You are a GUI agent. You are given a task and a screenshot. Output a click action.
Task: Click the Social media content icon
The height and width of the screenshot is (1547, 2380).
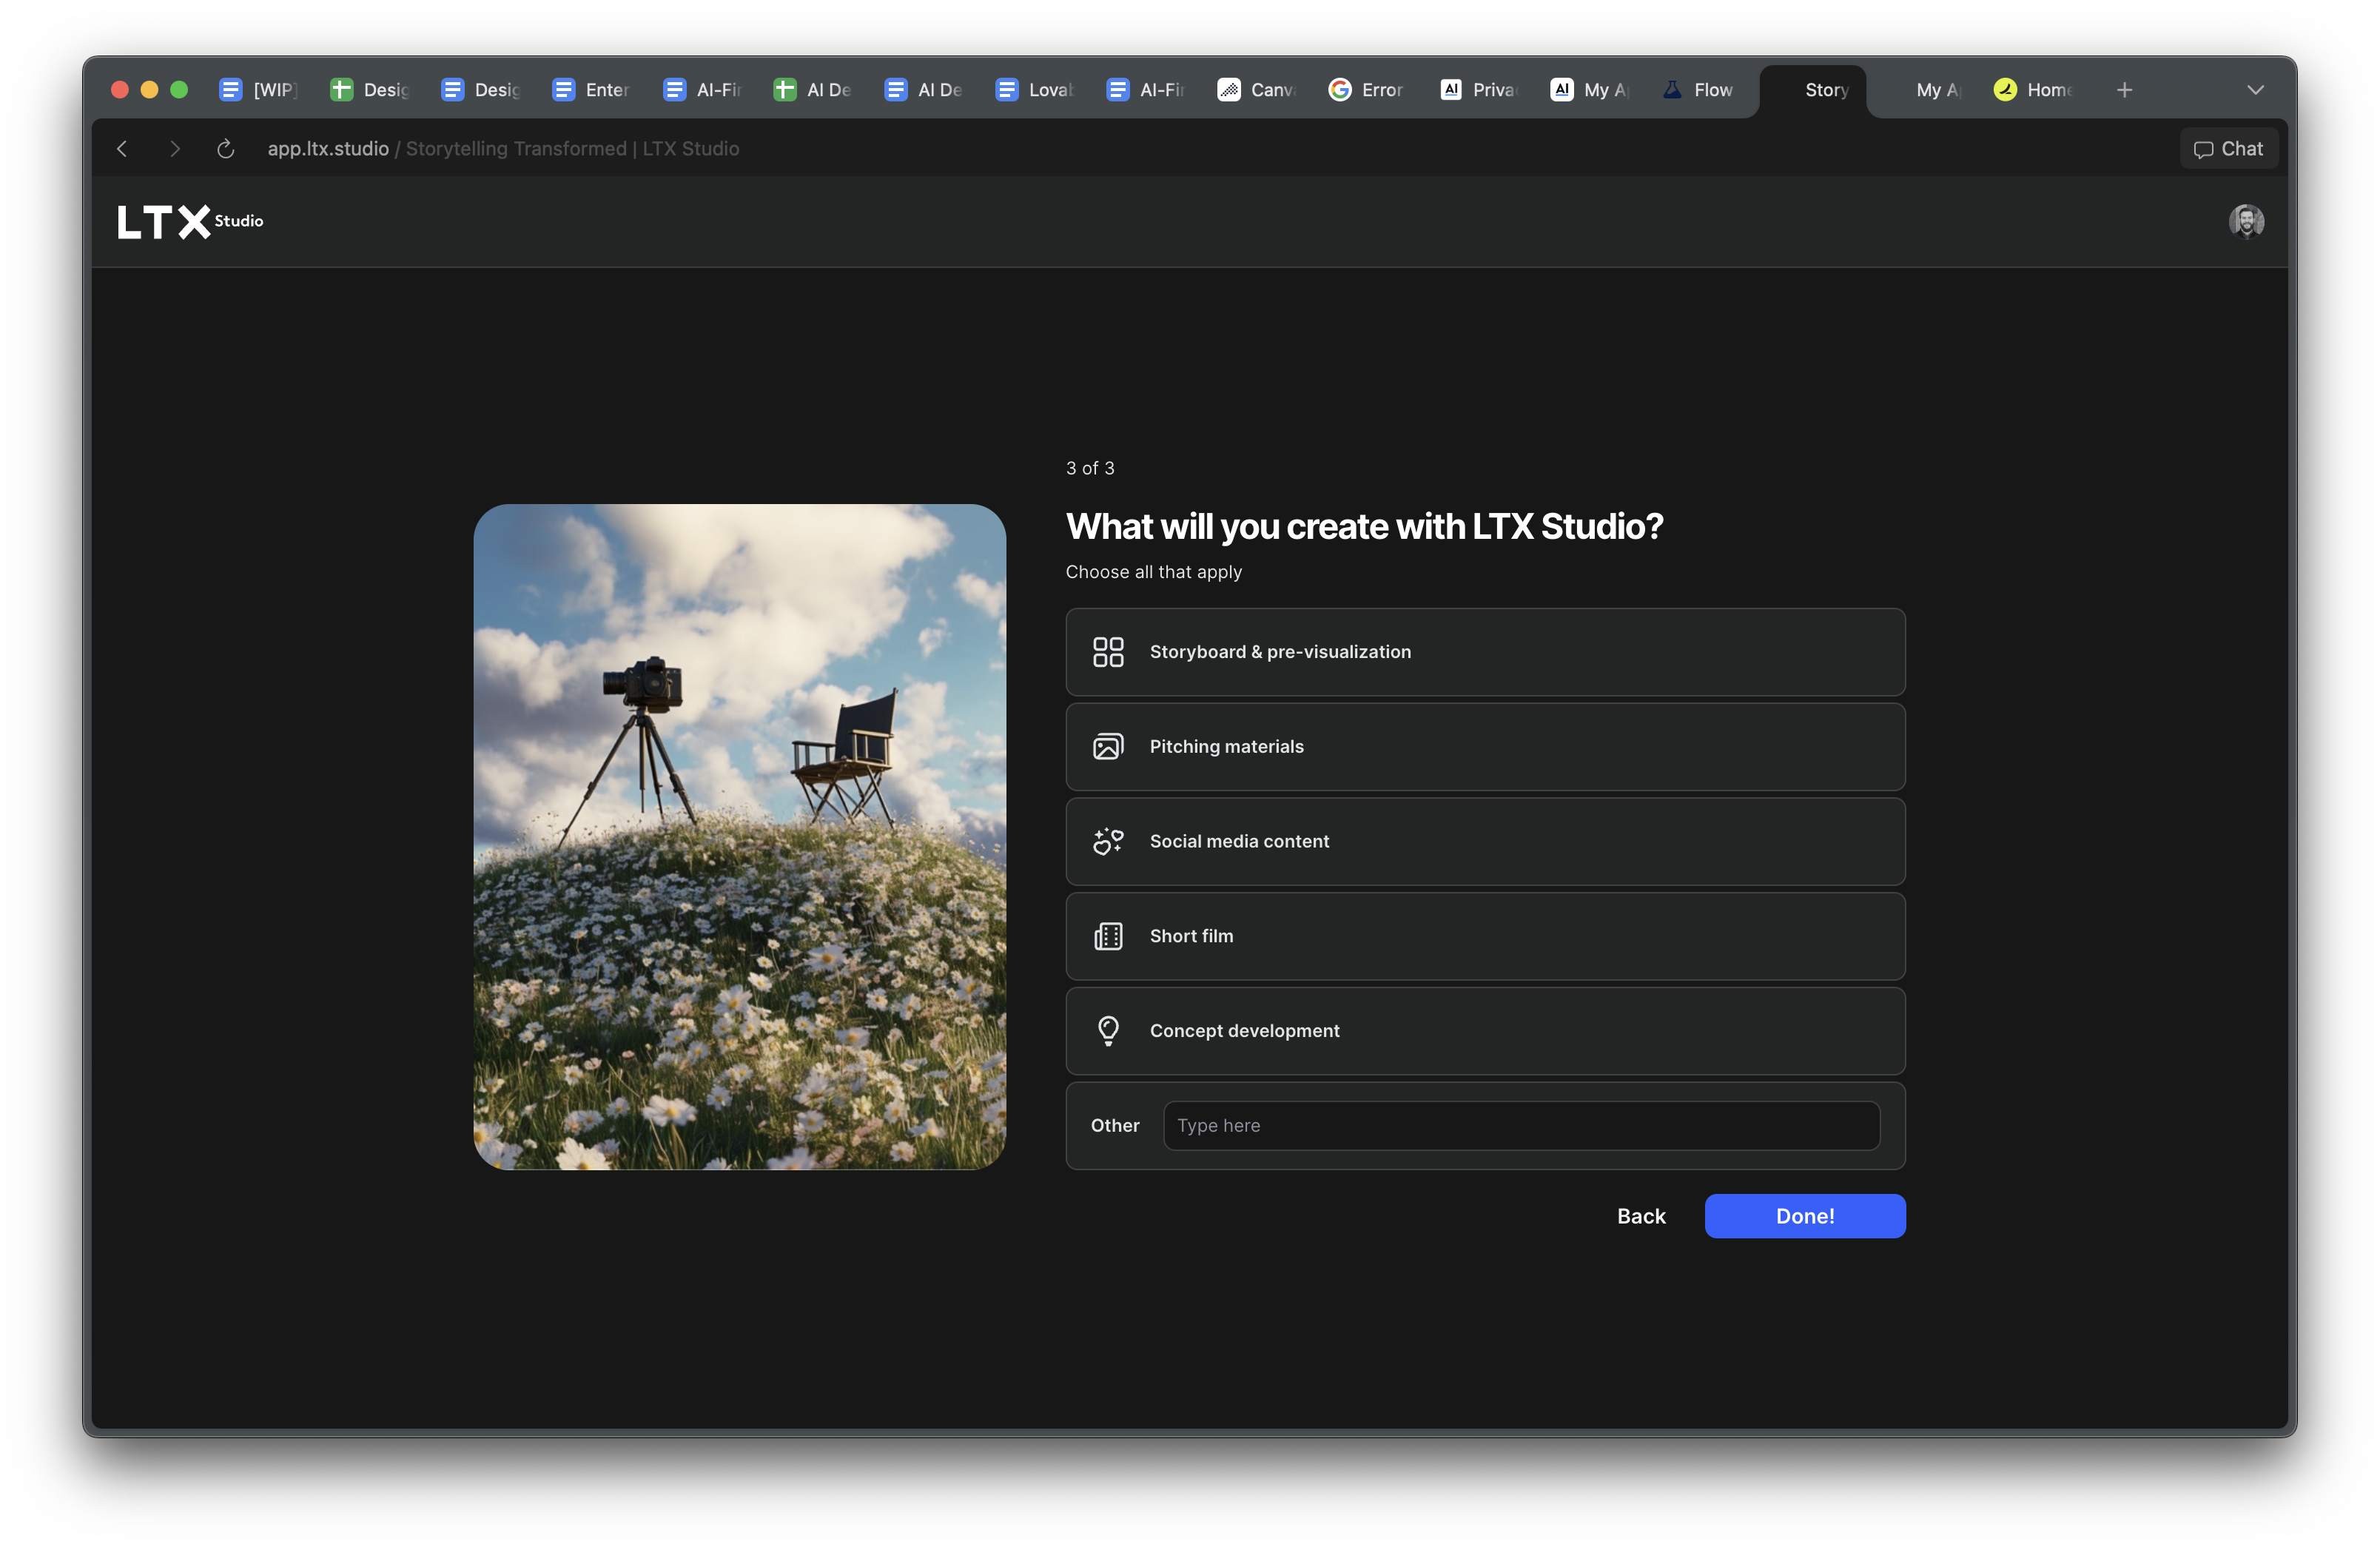tap(1108, 841)
